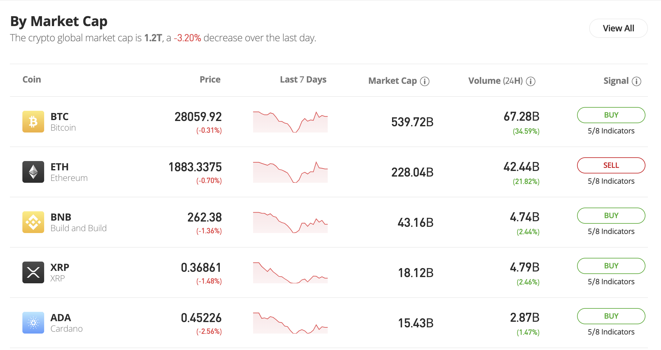
Task: Click the 0.45226 ADA price
Action: point(201,318)
